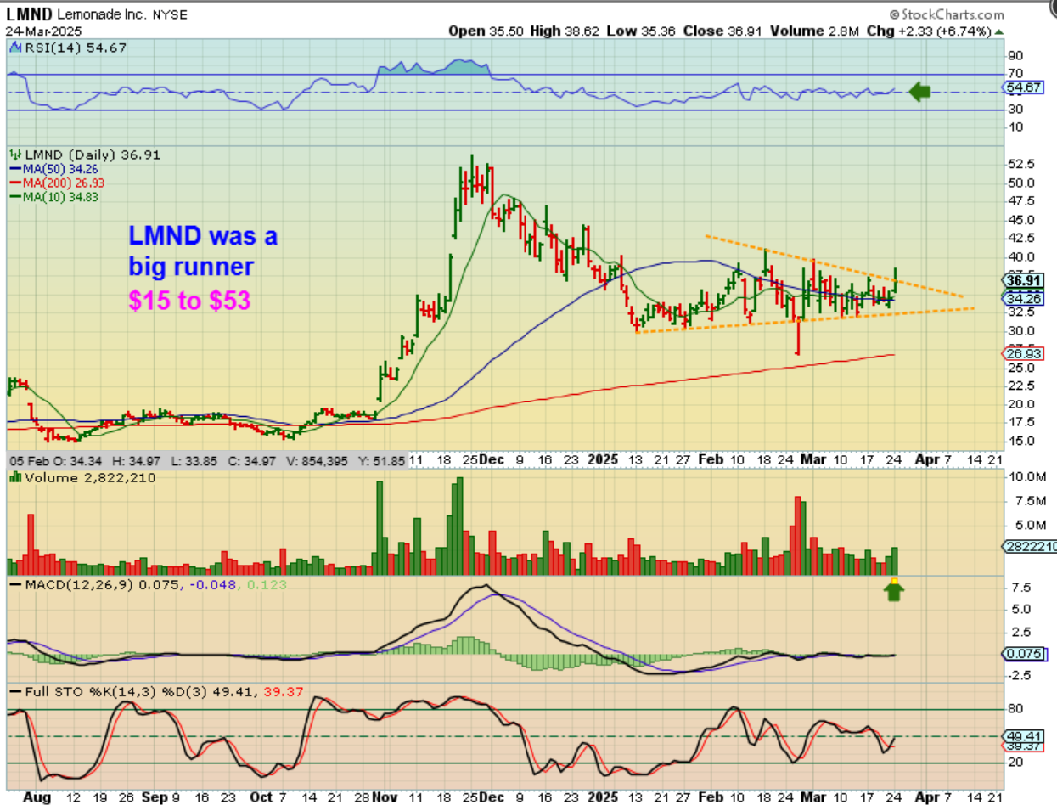Click the green left-pointing arrow beside RSI
This screenshot has width=1057, height=805.
919,93
